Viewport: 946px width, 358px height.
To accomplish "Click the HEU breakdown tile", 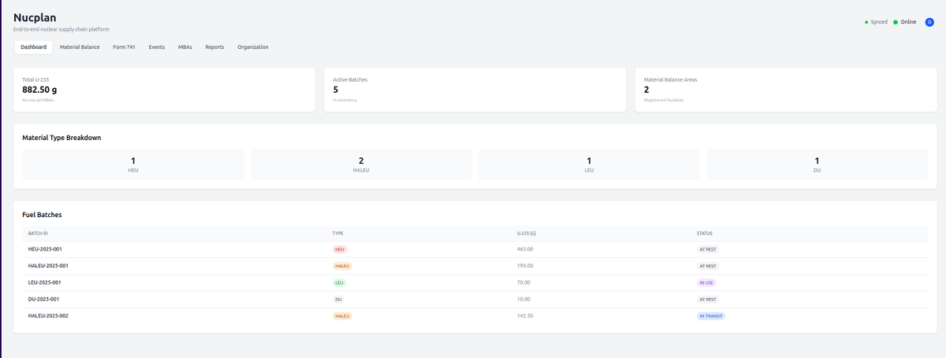I will [x=133, y=164].
